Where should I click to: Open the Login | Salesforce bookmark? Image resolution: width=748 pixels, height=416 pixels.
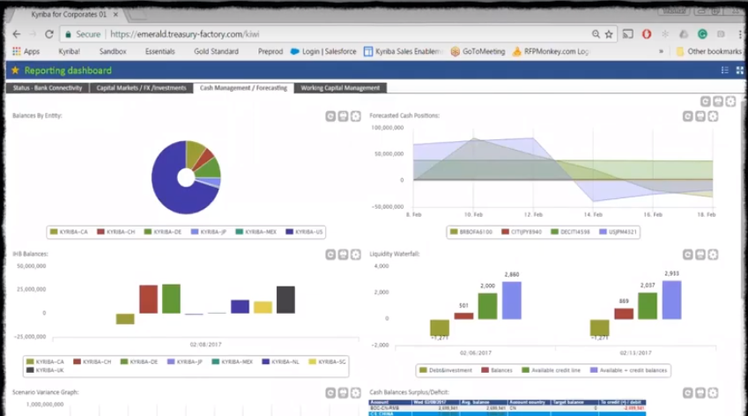[323, 51]
